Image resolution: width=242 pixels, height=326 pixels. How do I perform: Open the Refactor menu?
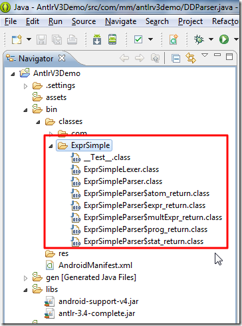225,21
